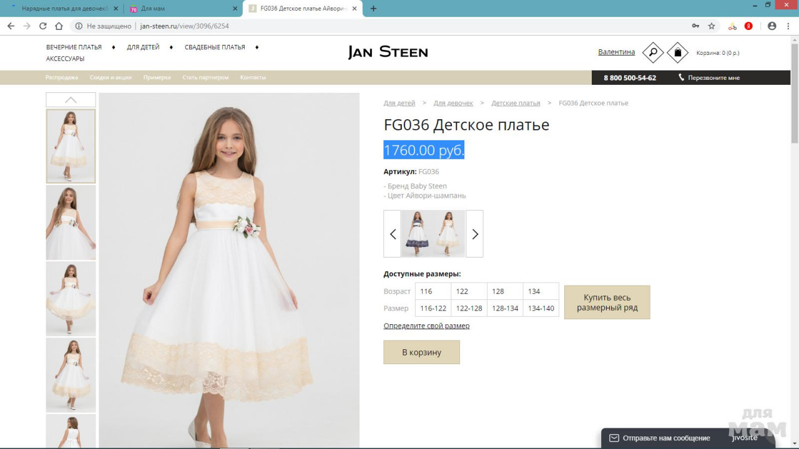Click the browser back arrow
Screen dimensions: 799x449
point(11,26)
